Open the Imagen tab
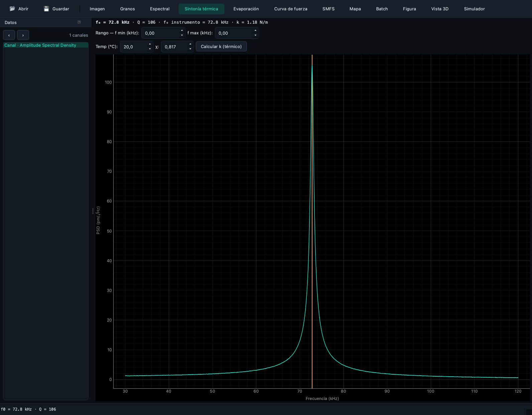This screenshot has height=415, width=532. click(x=97, y=9)
